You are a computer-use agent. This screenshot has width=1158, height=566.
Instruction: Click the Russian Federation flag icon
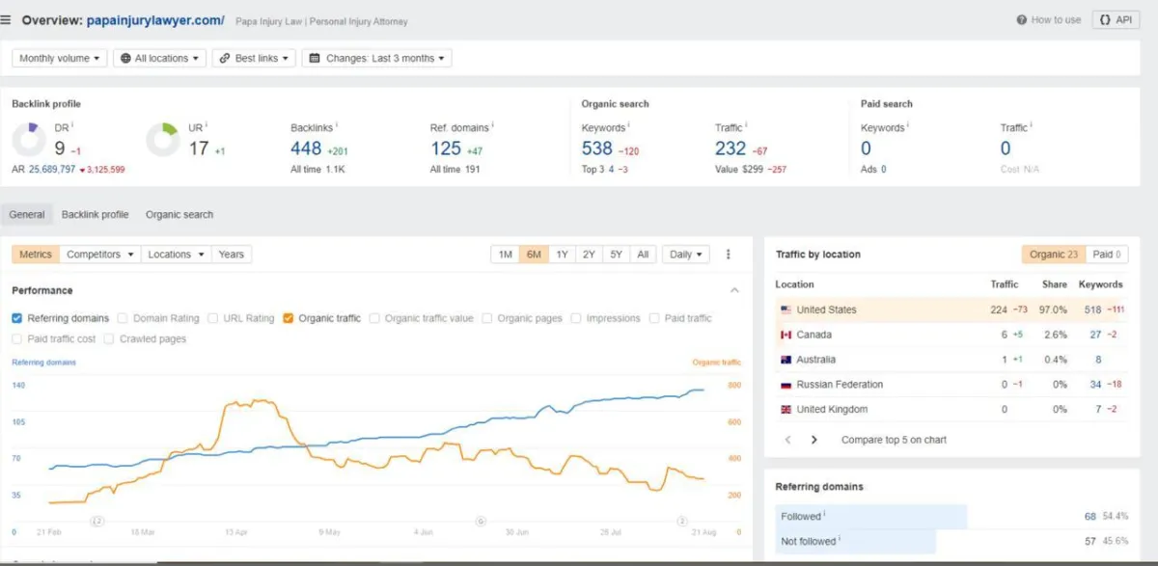tap(786, 385)
